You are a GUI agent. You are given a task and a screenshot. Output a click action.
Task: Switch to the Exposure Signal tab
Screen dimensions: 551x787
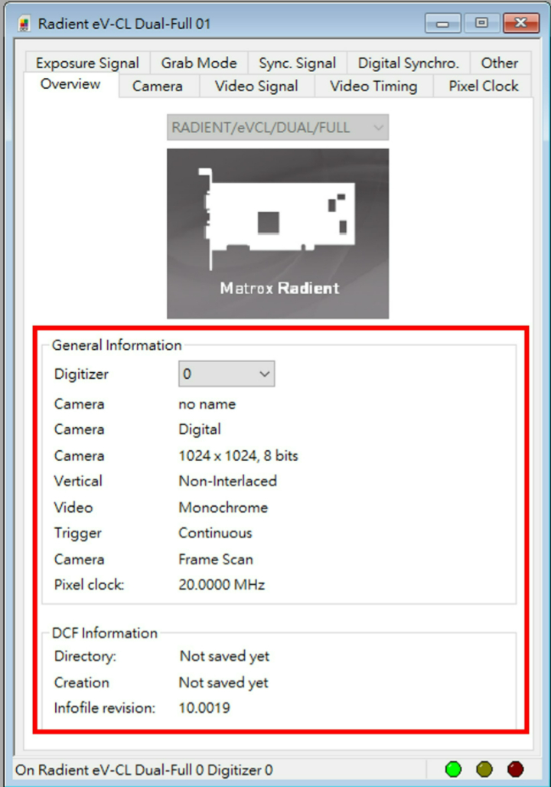tap(87, 64)
